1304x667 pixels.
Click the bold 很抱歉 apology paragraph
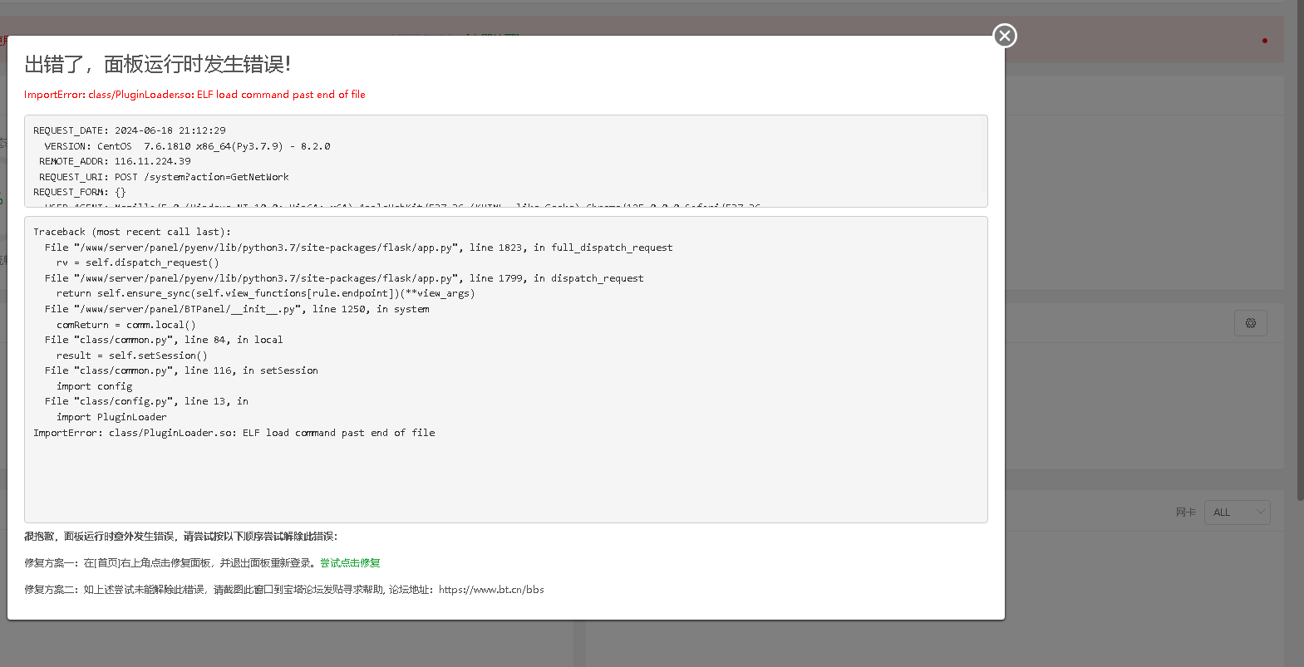click(181, 537)
